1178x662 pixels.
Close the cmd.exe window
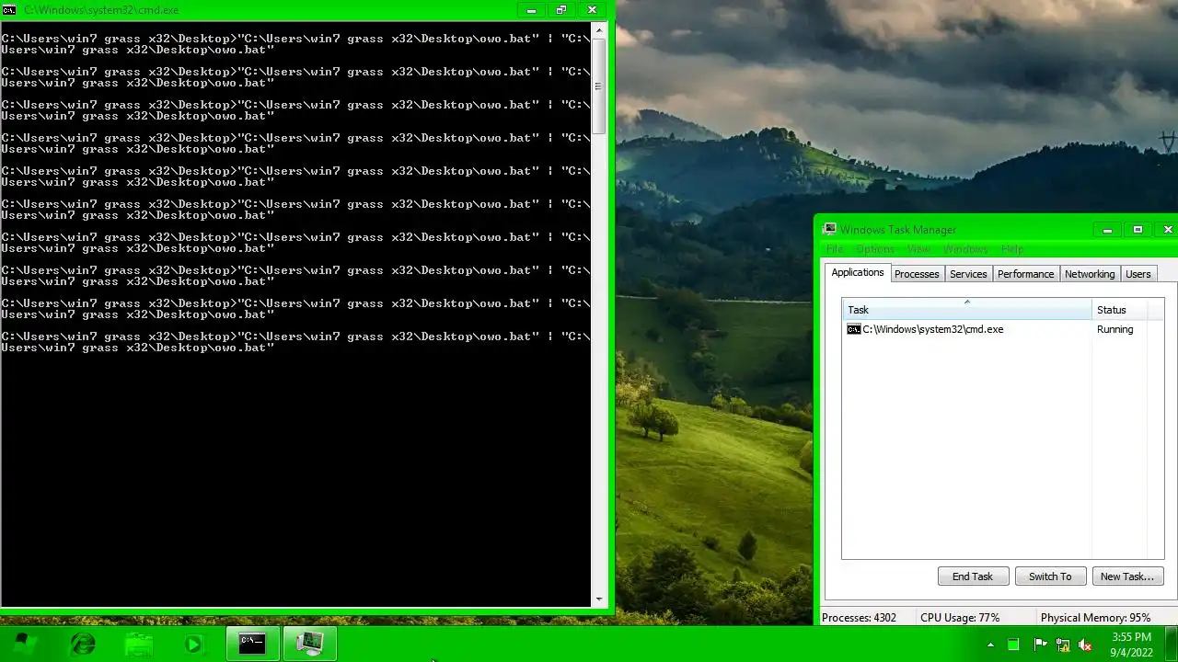pyautogui.click(x=593, y=10)
